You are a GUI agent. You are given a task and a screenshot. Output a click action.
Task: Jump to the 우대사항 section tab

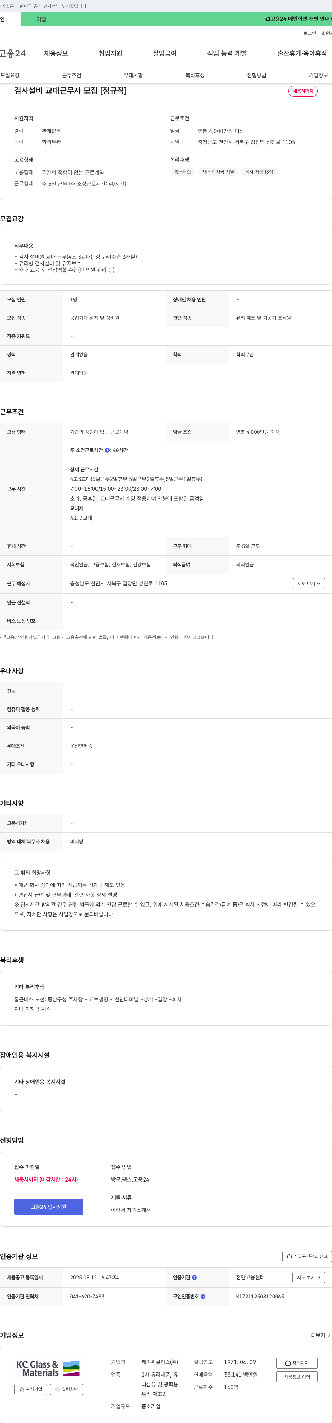click(x=133, y=75)
